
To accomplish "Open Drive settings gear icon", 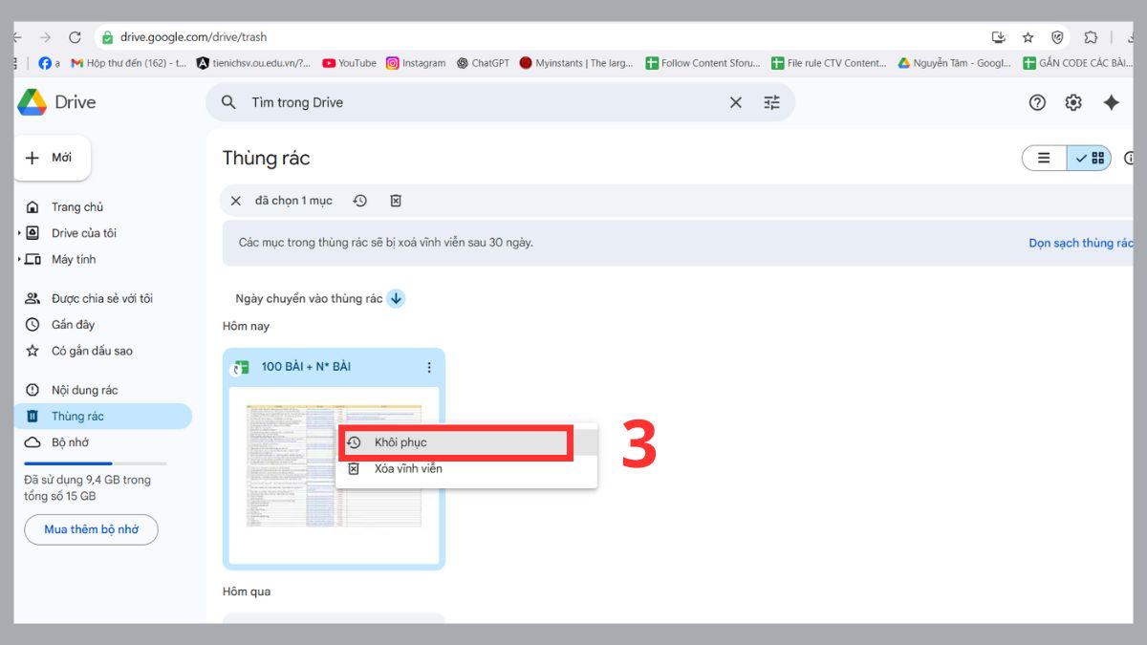I will point(1073,102).
